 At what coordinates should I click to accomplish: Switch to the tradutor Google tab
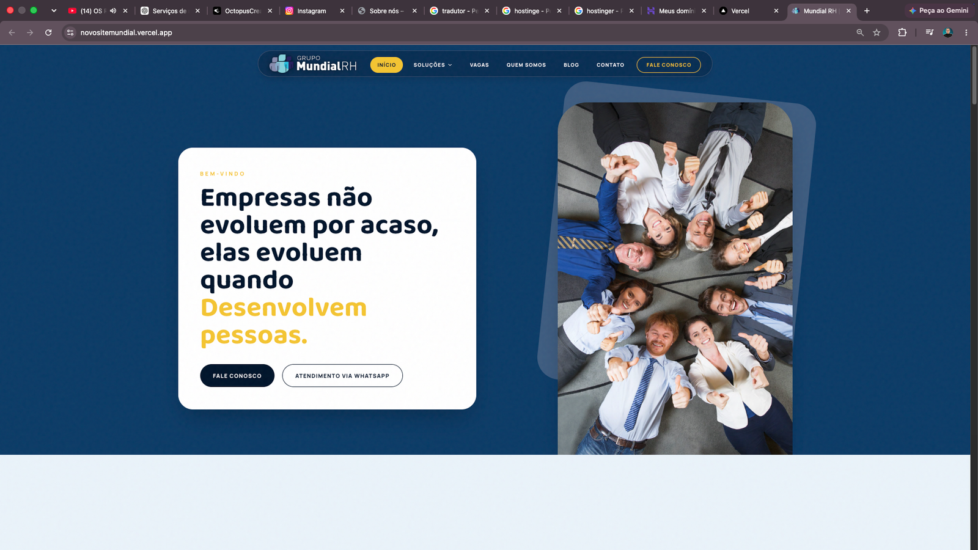click(458, 11)
